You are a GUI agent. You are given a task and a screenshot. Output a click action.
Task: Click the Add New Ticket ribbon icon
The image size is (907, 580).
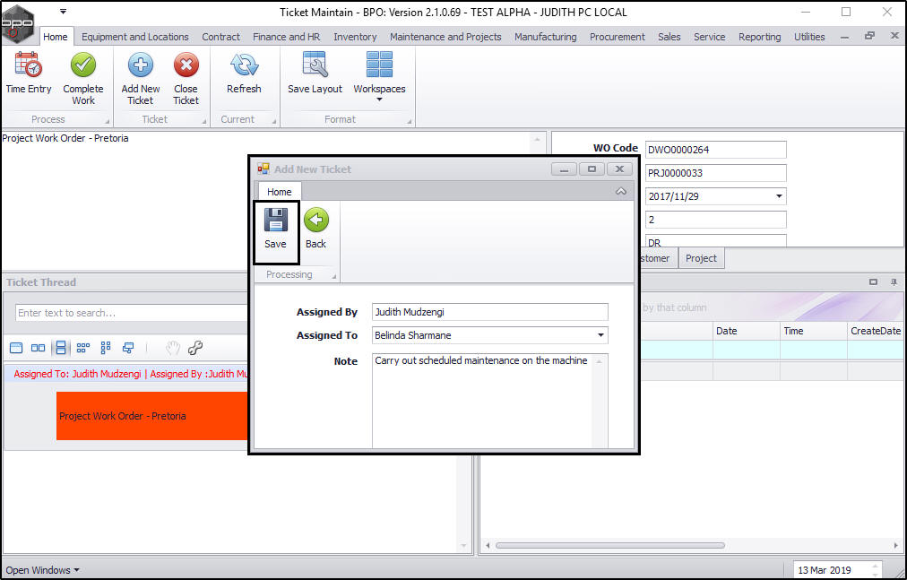[x=141, y=65]
